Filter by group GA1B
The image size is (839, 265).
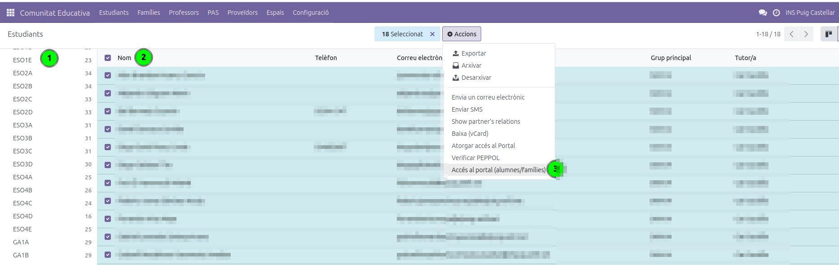point(21,255)
